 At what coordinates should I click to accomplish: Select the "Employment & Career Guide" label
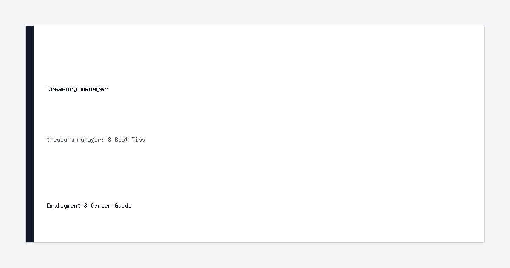[89, 205]
